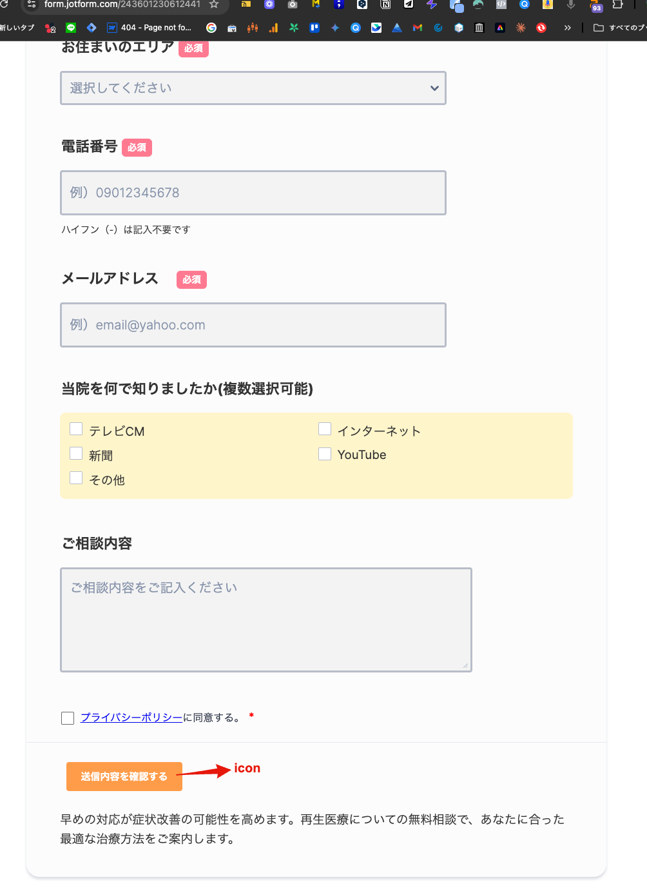
Task: Tick the YouTube checkbox
Action: point(325,454)
